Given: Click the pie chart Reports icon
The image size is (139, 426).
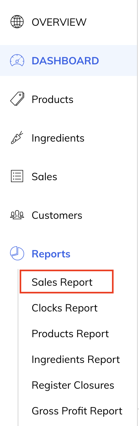Looking at the screenshot, I should click(x=17, y=254).
